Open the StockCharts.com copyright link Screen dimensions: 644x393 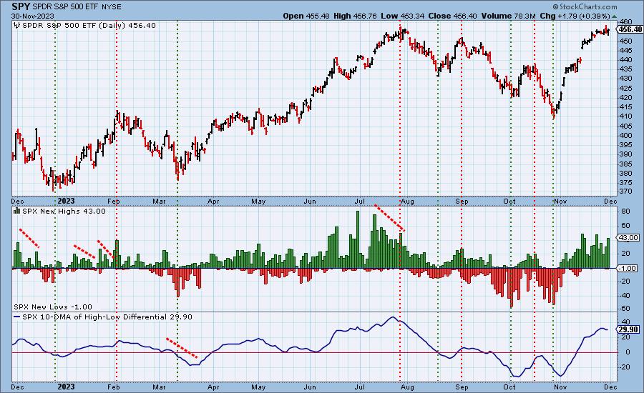tap(585, 6)
